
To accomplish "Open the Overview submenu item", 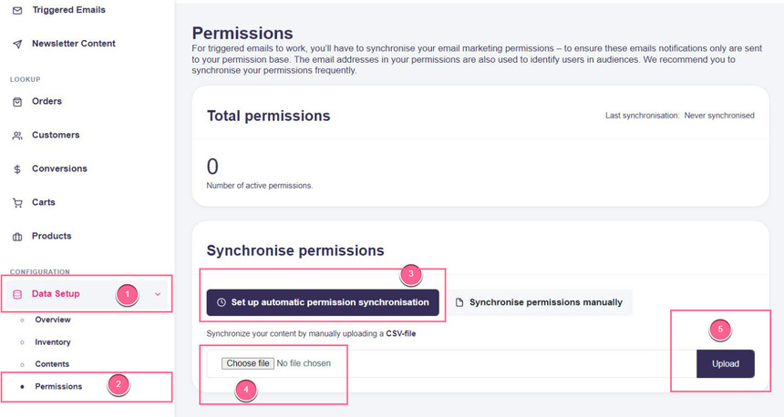I will [x=53, y=320].
